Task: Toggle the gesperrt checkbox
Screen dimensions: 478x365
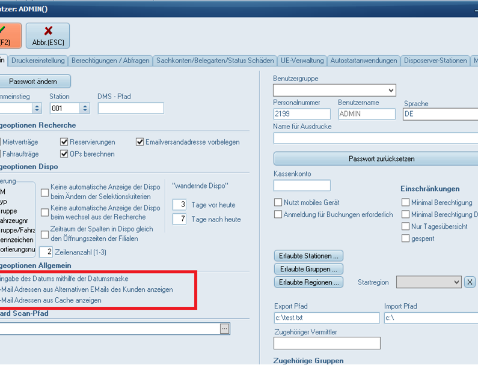Action: click(406, 239)
